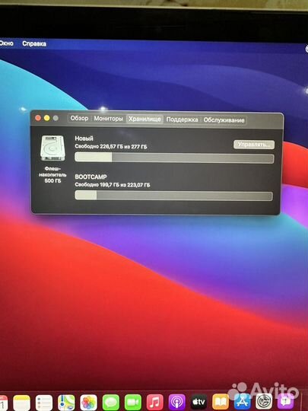The height and width of the screenshot is (411, 308).
Task: Open FaceTime from the Dock
Action: click(x=133, y=403)
